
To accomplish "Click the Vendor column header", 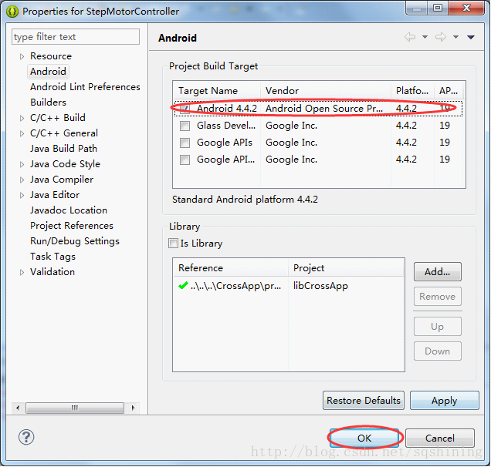I will (326, 91).
